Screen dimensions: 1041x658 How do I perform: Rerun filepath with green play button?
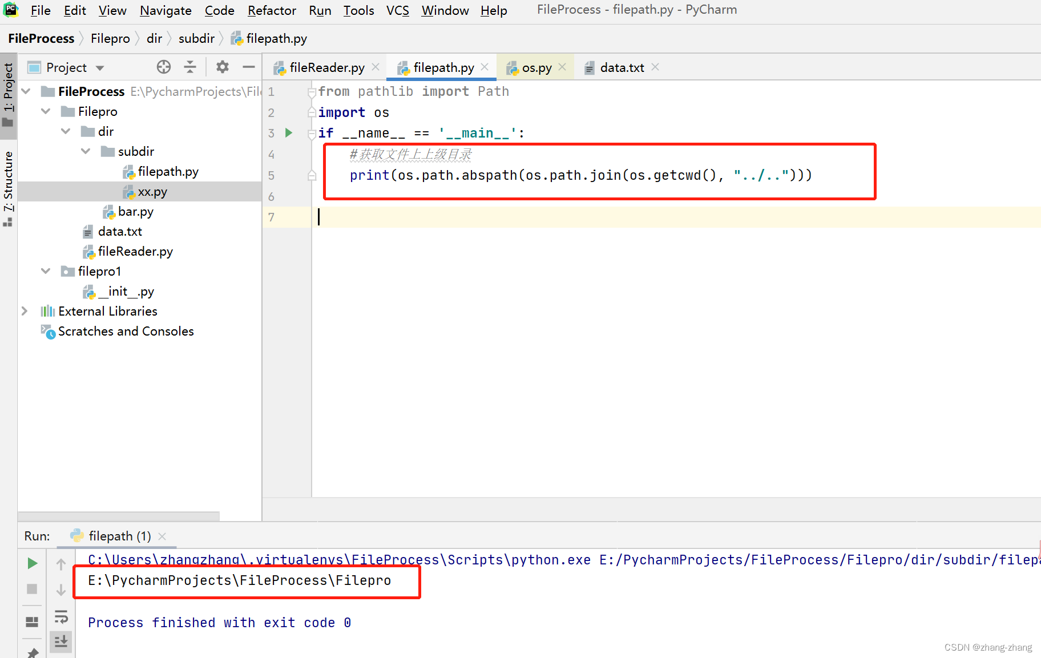[x=33, y=564]
